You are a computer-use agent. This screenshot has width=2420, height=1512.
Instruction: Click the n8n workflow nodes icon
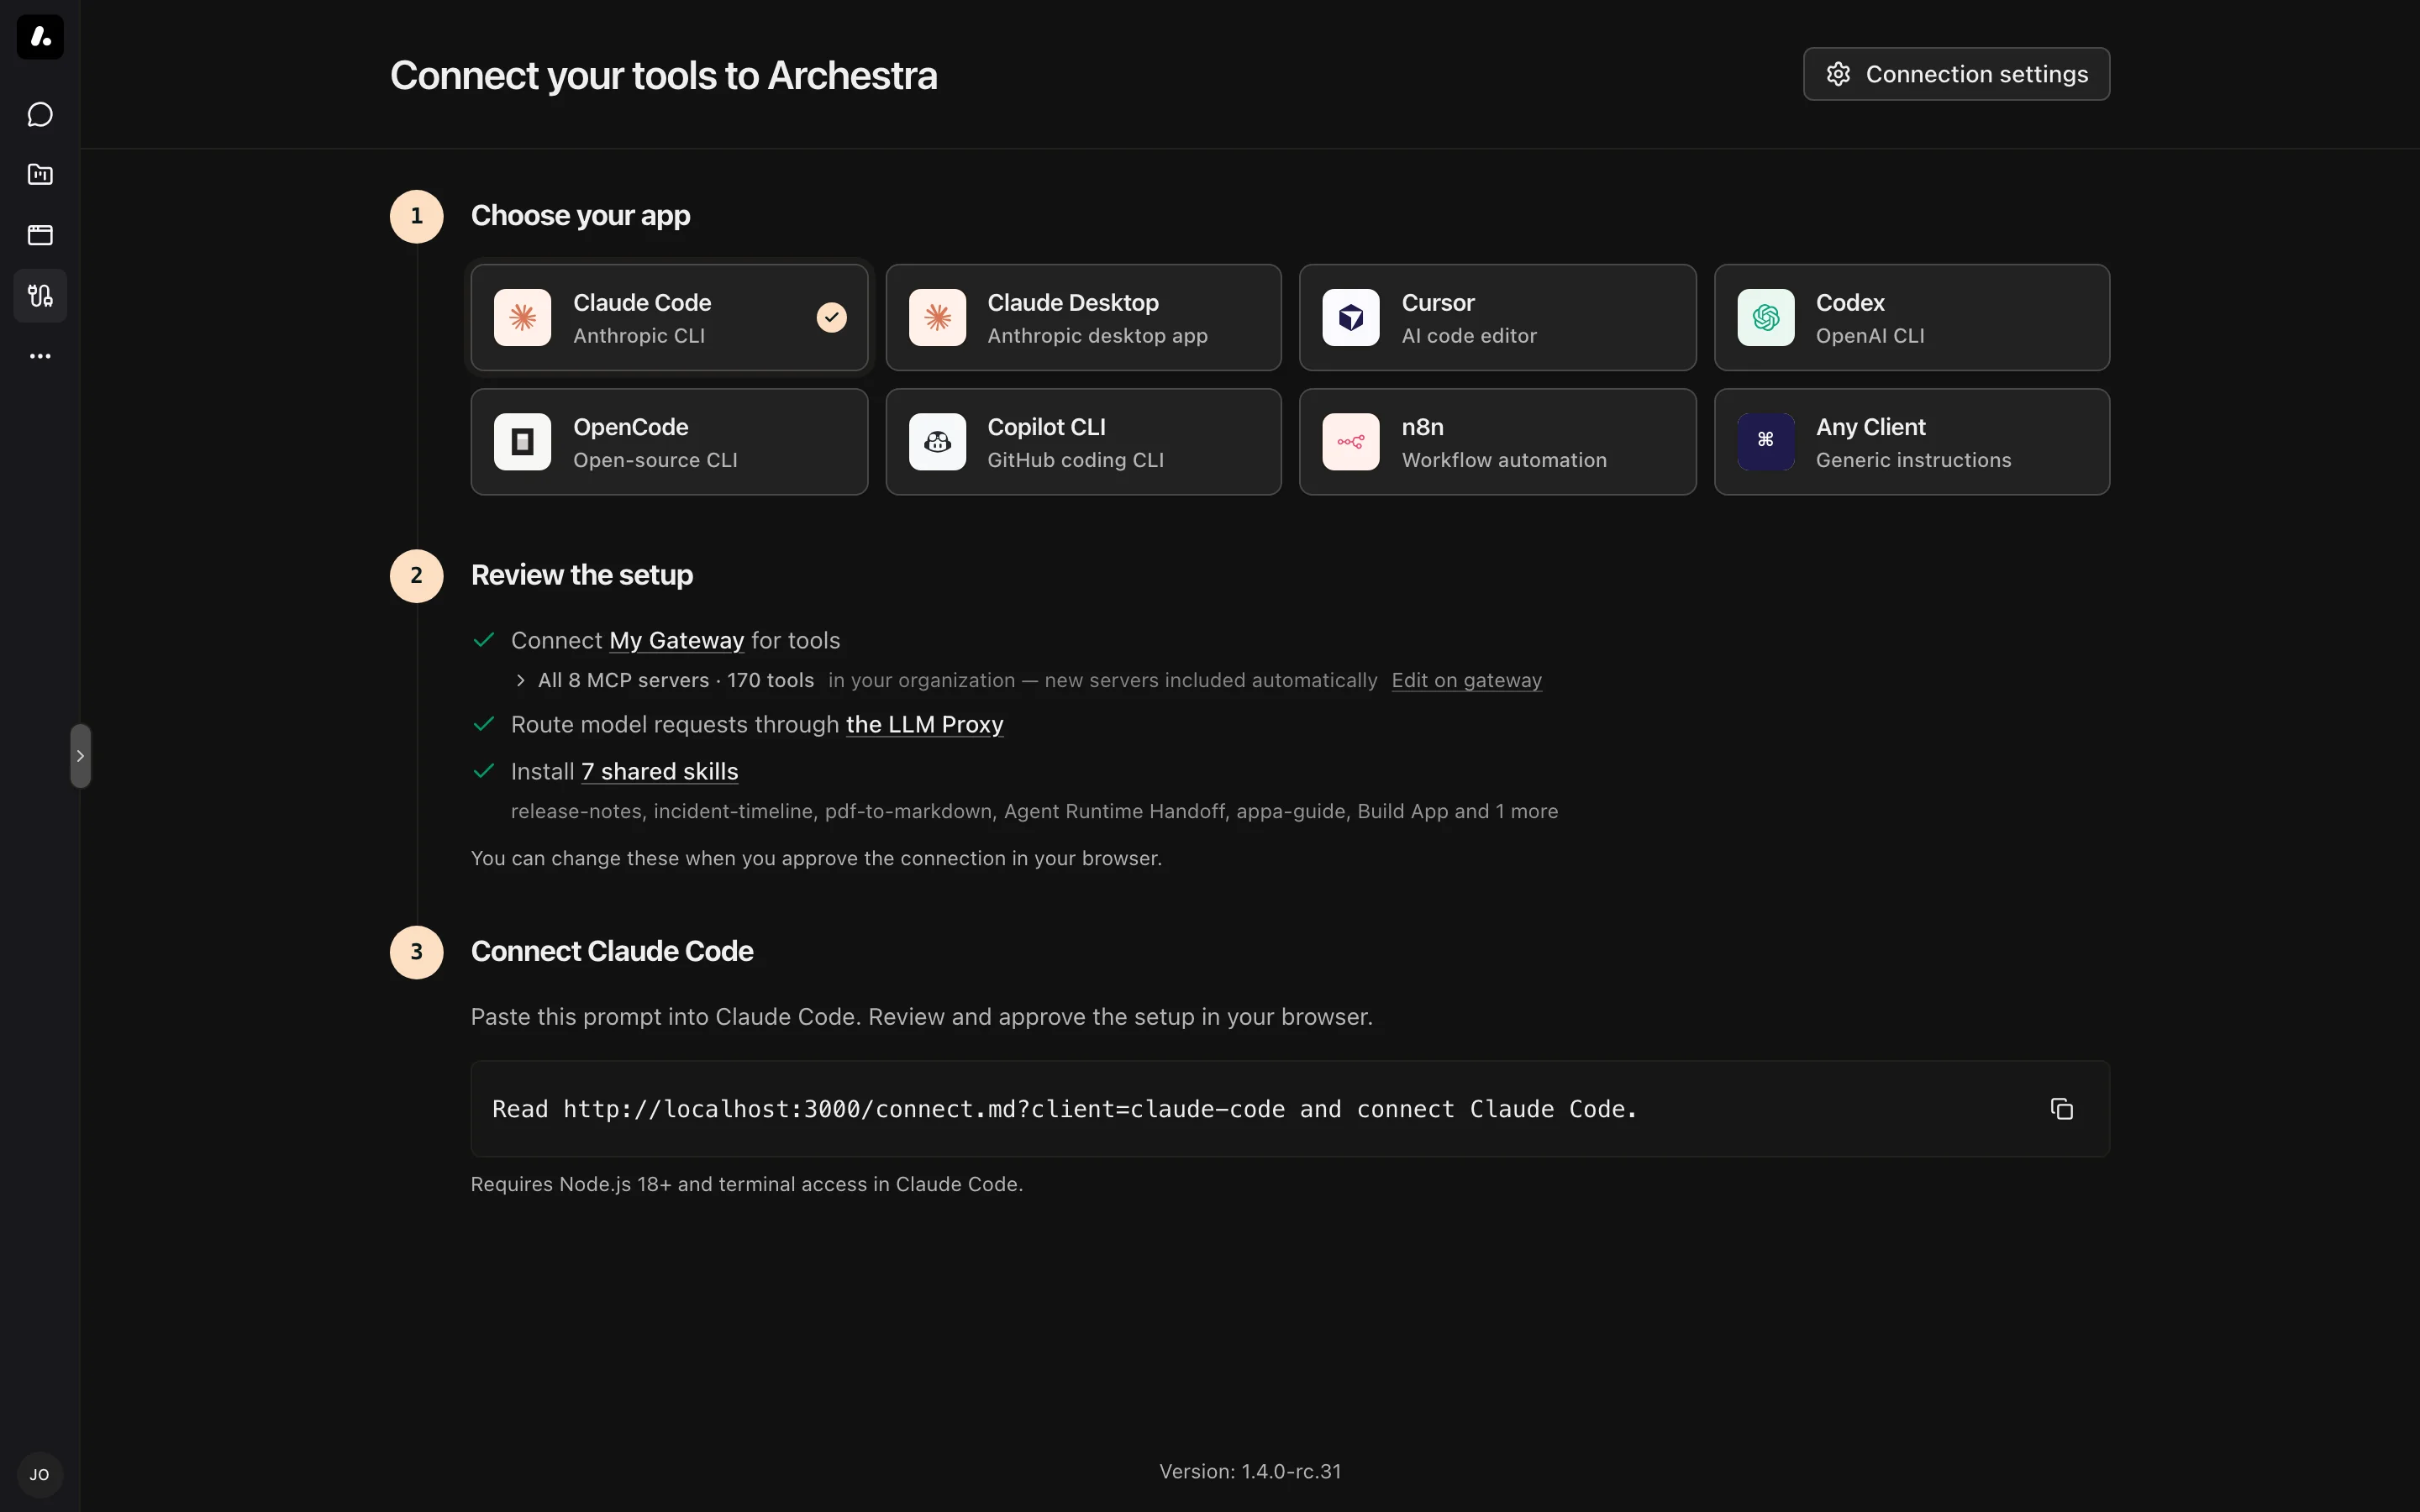pyautogui.click(x=1351, y=441)
